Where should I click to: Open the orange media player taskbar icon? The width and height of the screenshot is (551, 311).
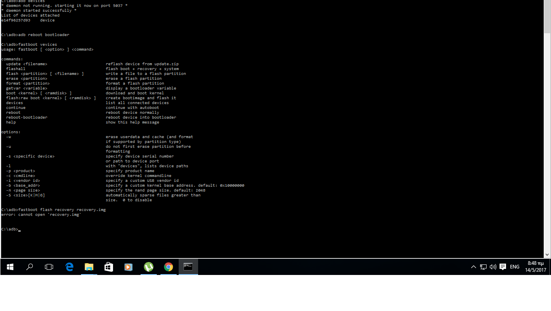coord(128,267)
